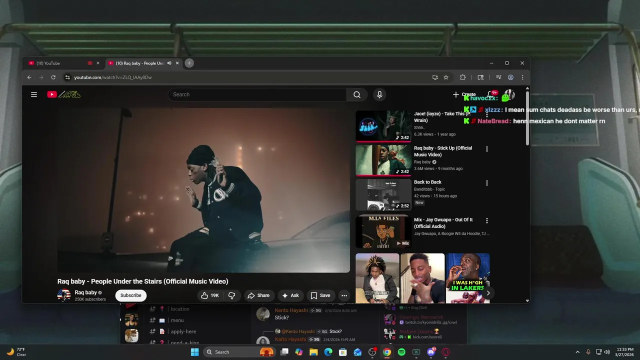
Task: Open the taskbar clock and date
Action: 625,352
